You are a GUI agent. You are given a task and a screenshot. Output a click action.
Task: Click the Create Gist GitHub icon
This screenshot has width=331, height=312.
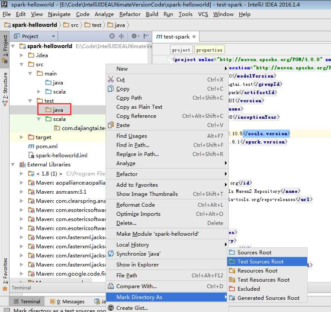pos(111,308)
